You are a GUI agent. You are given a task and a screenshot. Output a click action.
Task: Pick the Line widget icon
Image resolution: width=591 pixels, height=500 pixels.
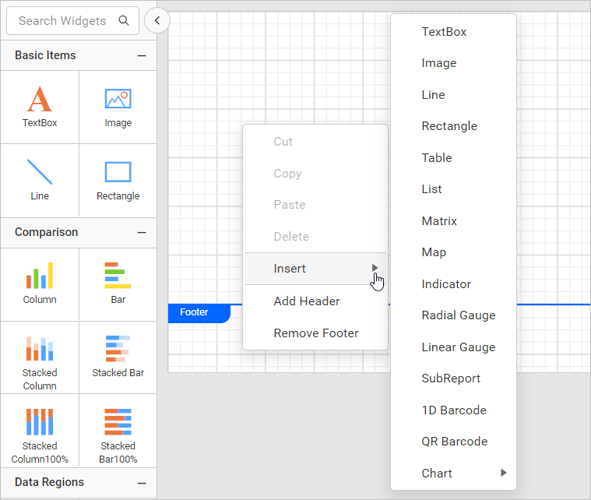click(39, 172)
